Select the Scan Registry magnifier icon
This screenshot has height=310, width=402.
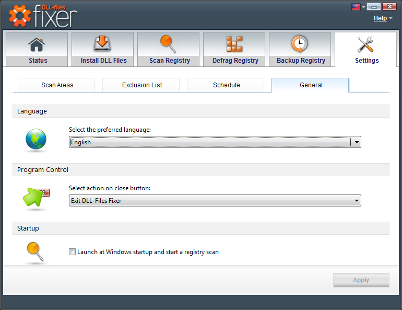(168, 44)
